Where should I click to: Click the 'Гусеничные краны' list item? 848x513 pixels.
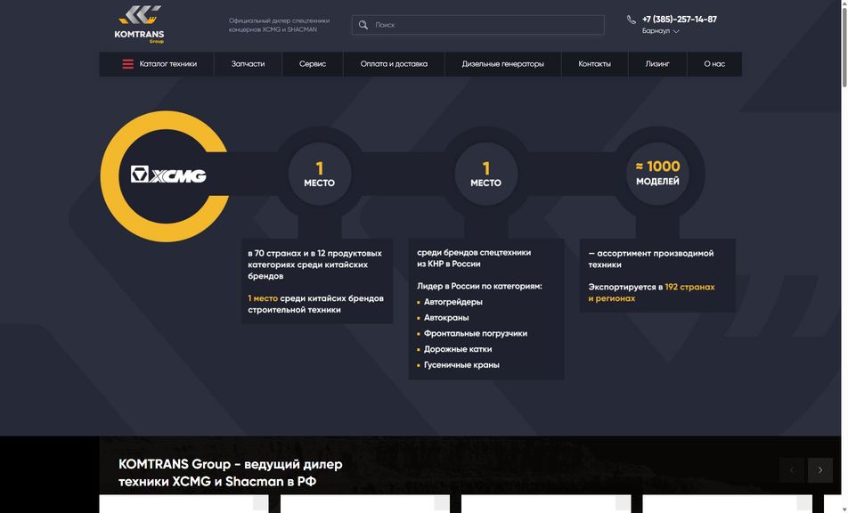click(x=461, y=364)
